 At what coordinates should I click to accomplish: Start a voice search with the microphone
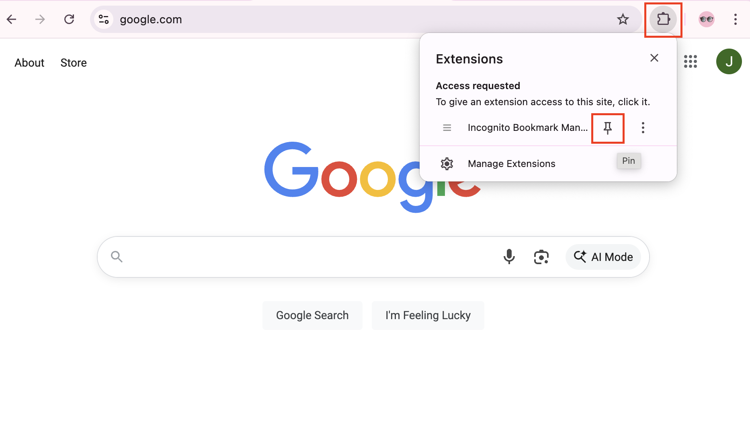pos(509,257)
